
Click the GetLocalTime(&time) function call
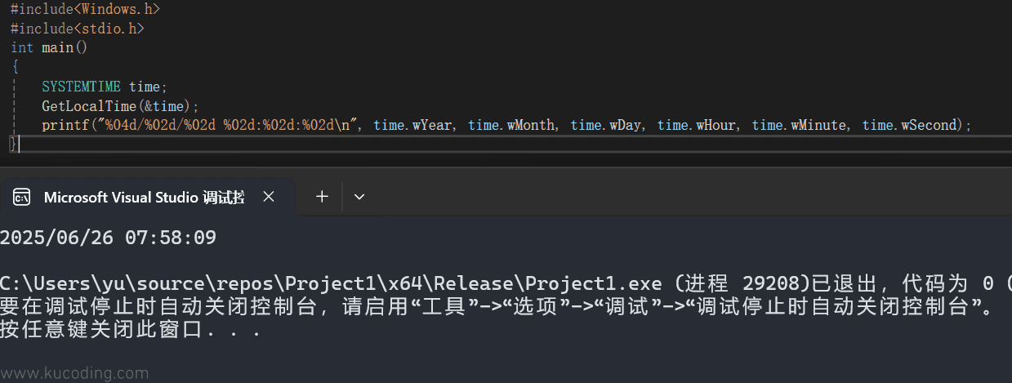120,105
